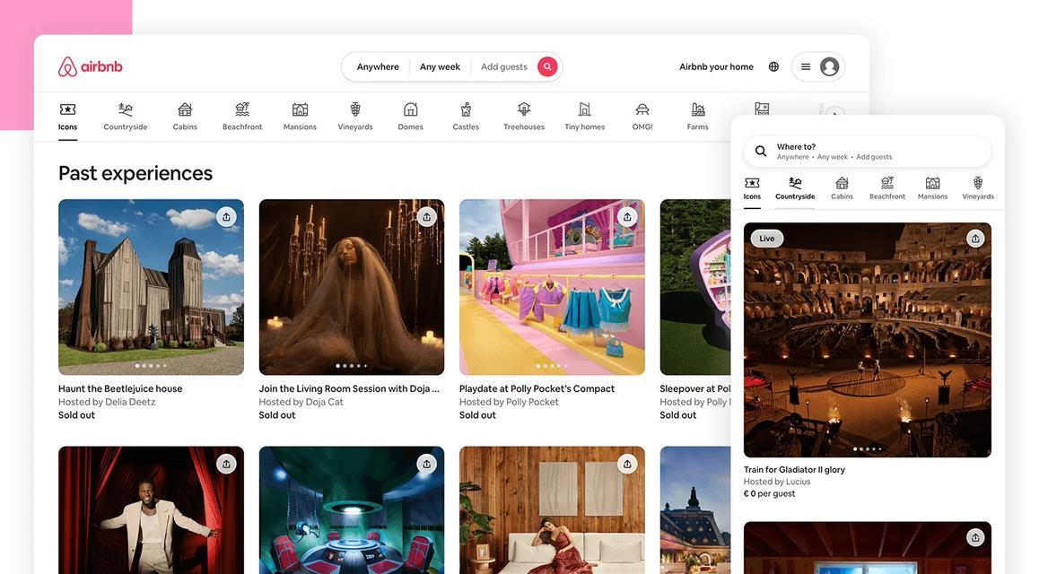Viewport: 1039px width, 574px height.
Task: Select the Beachfront category in desktop bar
Action: click(x=242, y=117)
